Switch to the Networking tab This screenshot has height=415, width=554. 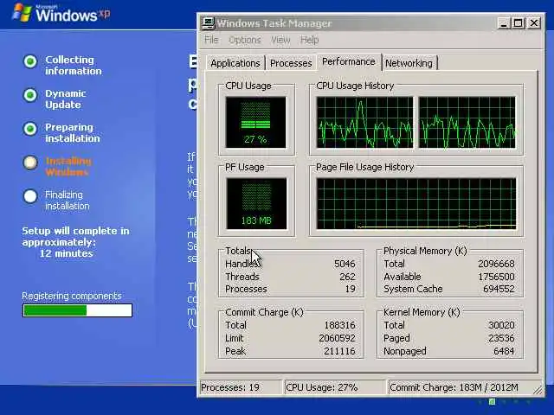click(409, 63)
